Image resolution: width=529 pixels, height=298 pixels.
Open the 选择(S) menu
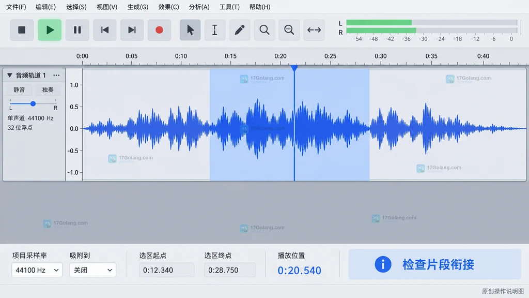(76, 7)
